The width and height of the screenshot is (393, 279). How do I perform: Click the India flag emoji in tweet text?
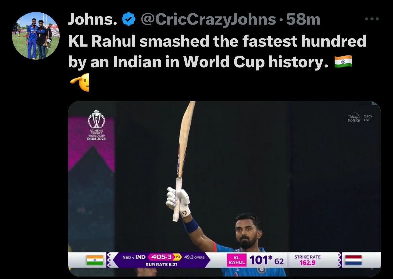(343, 62)
